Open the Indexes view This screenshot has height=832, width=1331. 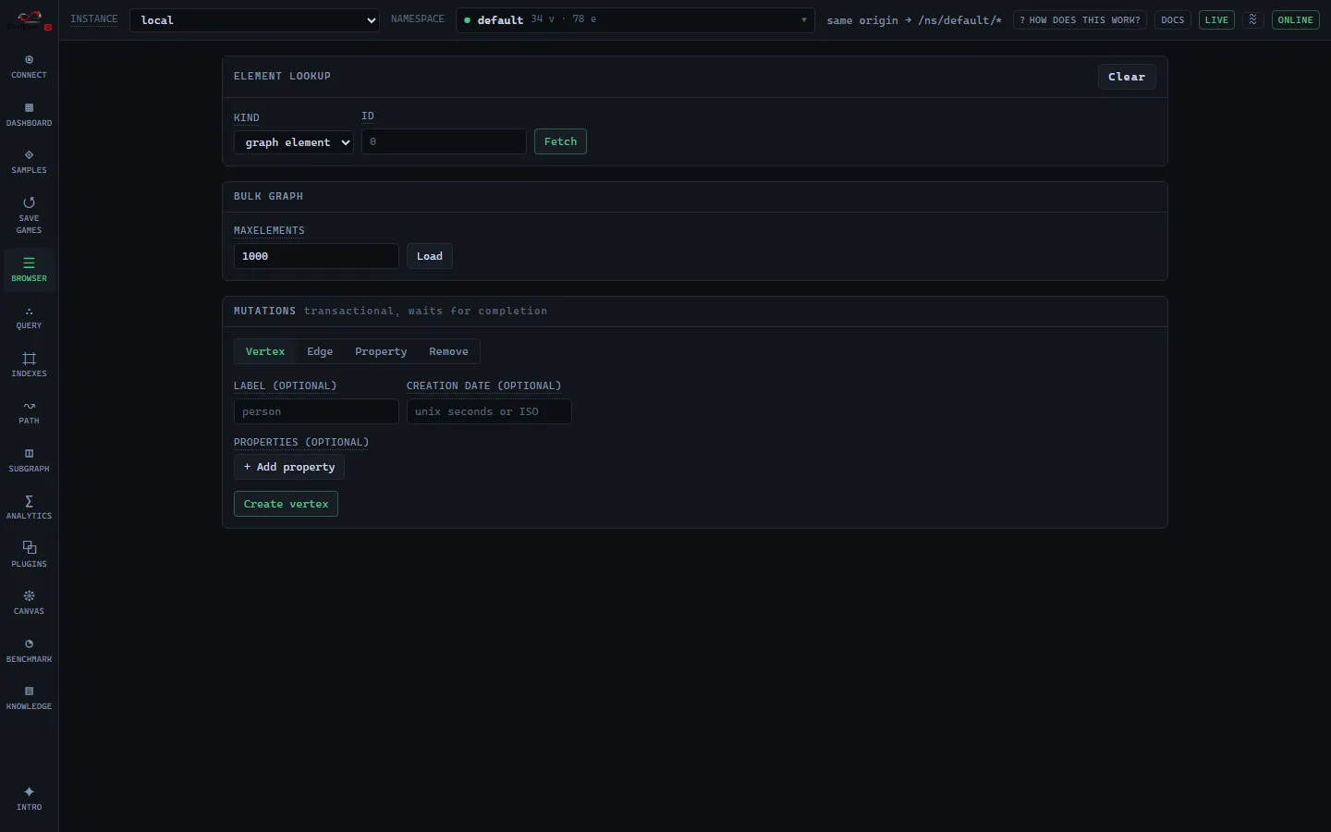(29, 365)
